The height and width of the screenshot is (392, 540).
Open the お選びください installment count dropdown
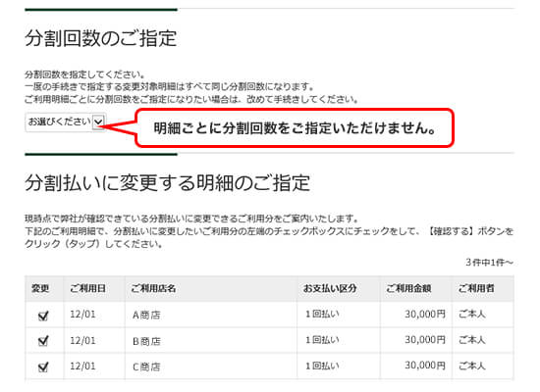pyautogui.click(x=65, y=122)
